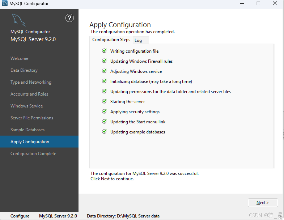Click 'The configuration operation has completed.' text
The height and width of the screenshot is (220, 284).
tap(132, 32)
